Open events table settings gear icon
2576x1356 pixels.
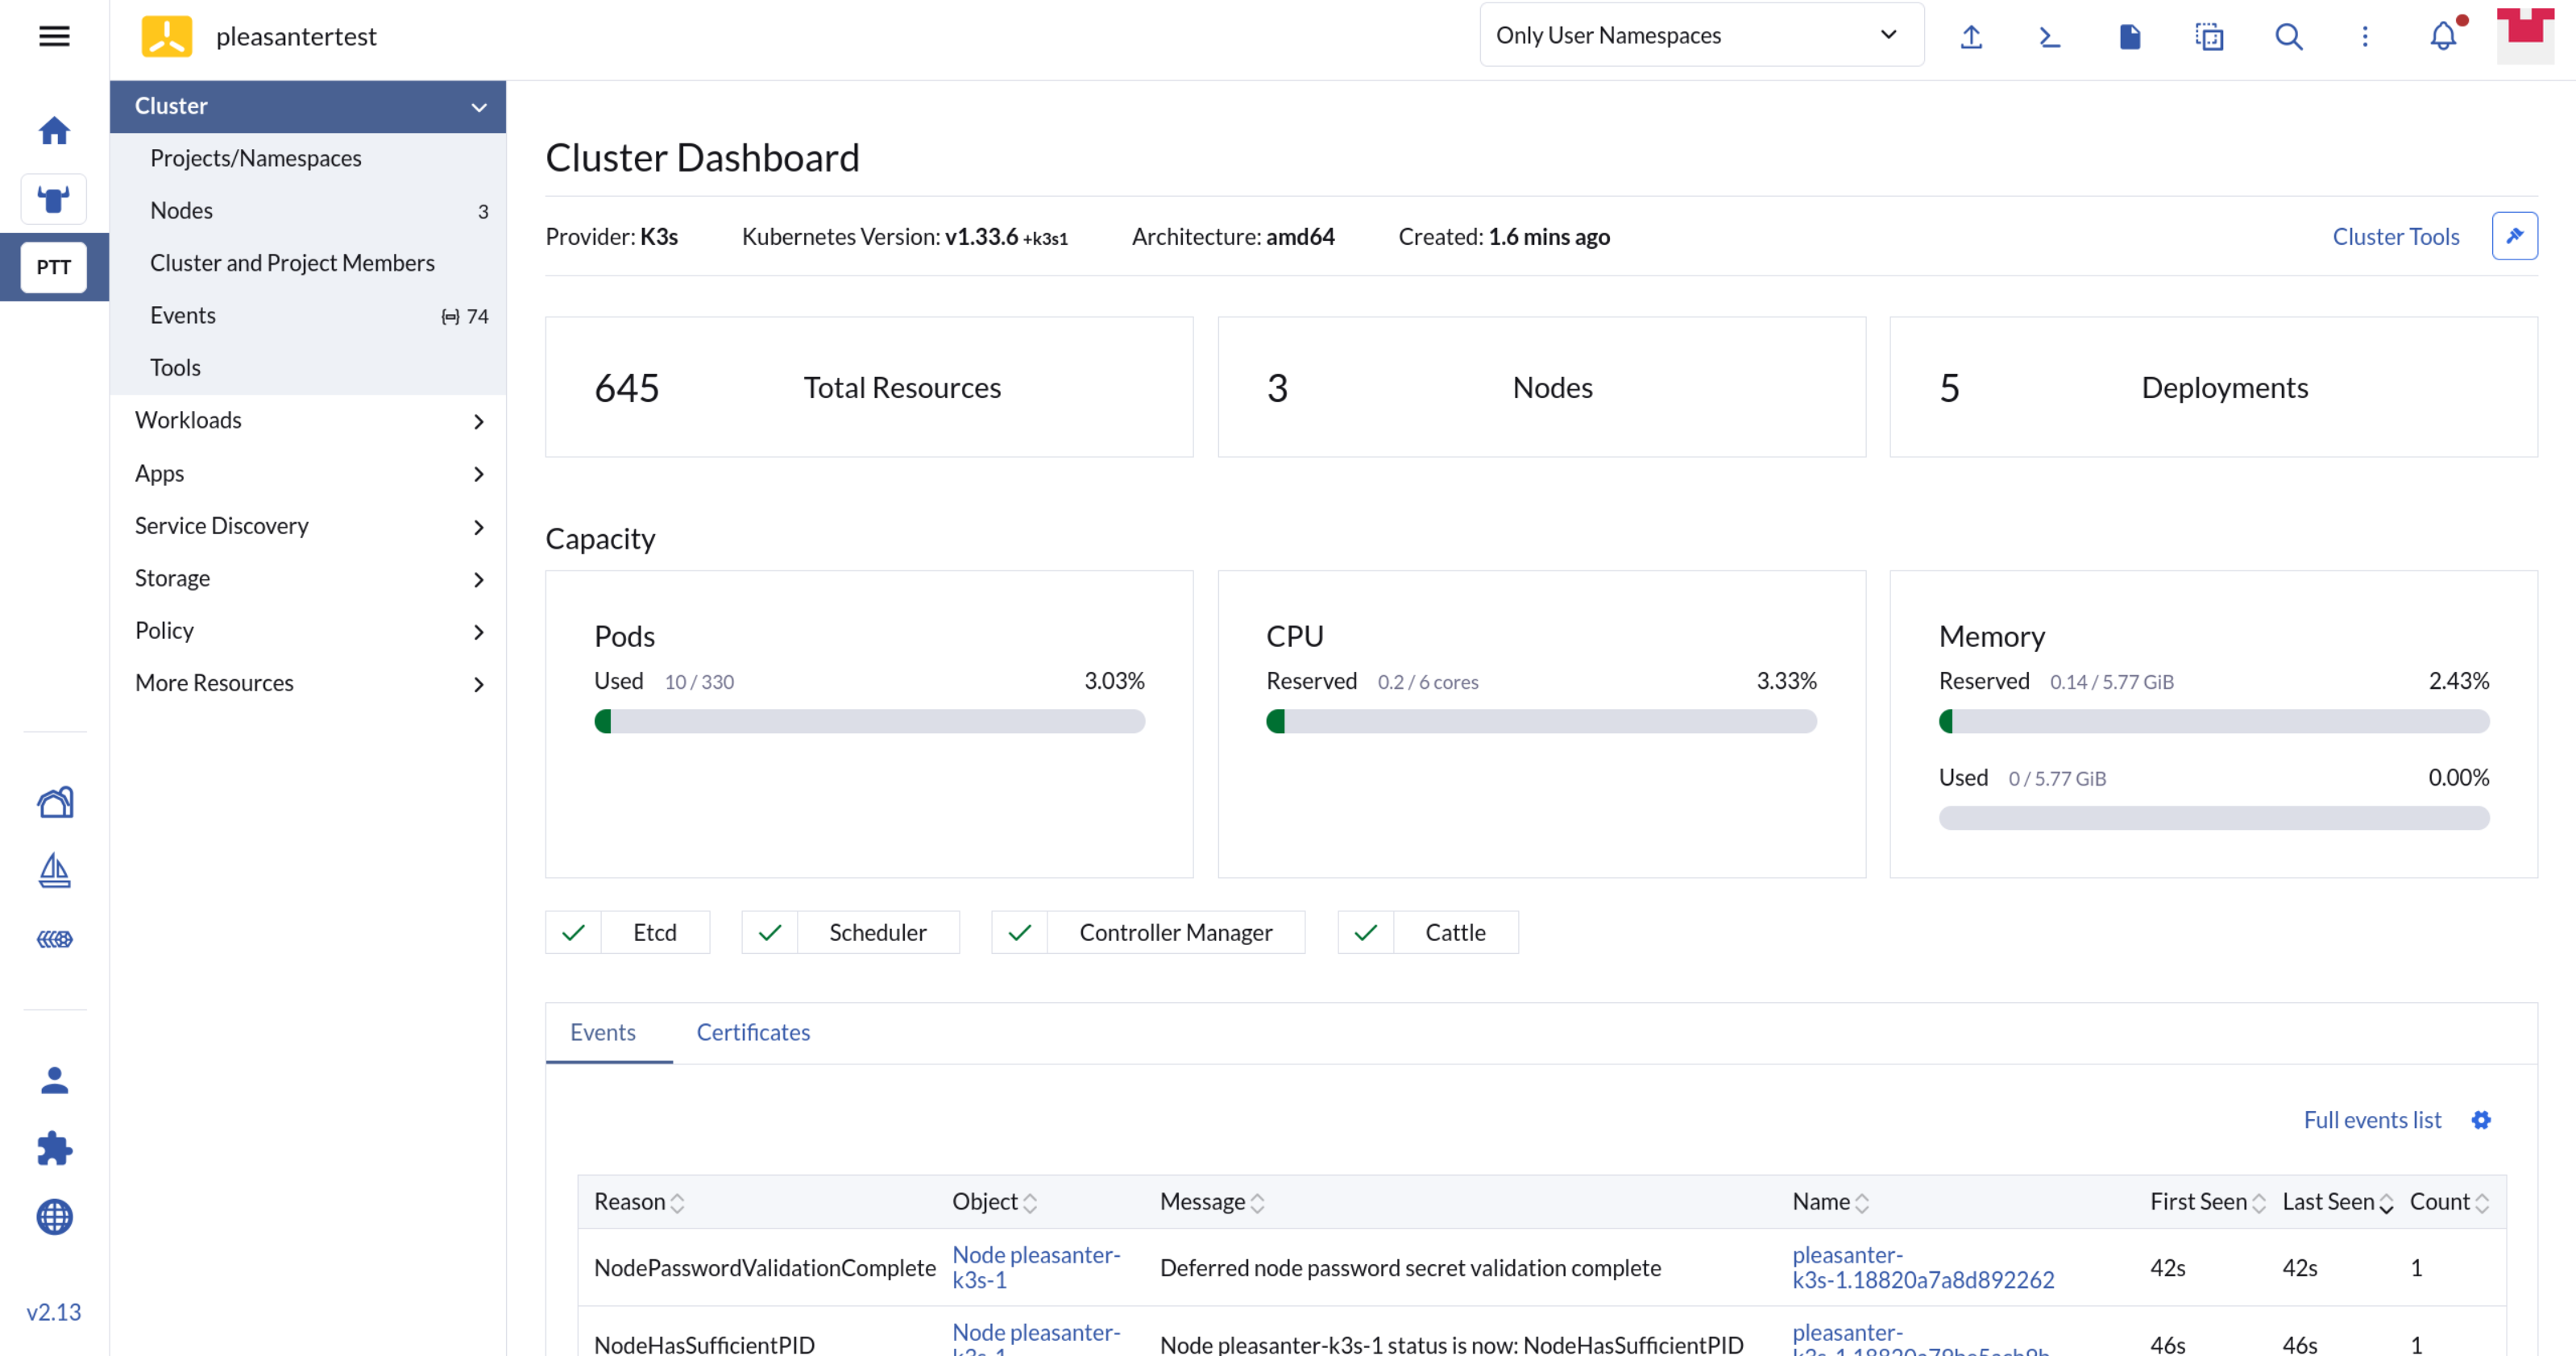(2481, 1120)
